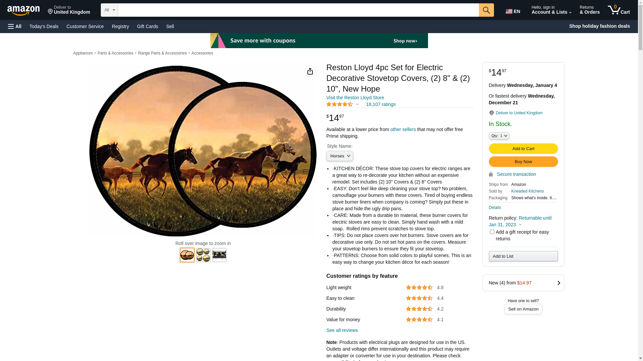Open the 18,107 ratings link
Screen dimensions: 643x361
(381, 104)
